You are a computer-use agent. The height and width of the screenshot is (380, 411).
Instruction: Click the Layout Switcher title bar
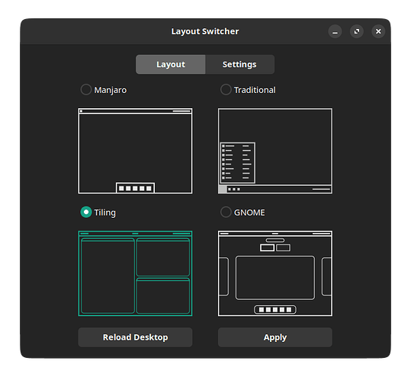pos(205,31)
